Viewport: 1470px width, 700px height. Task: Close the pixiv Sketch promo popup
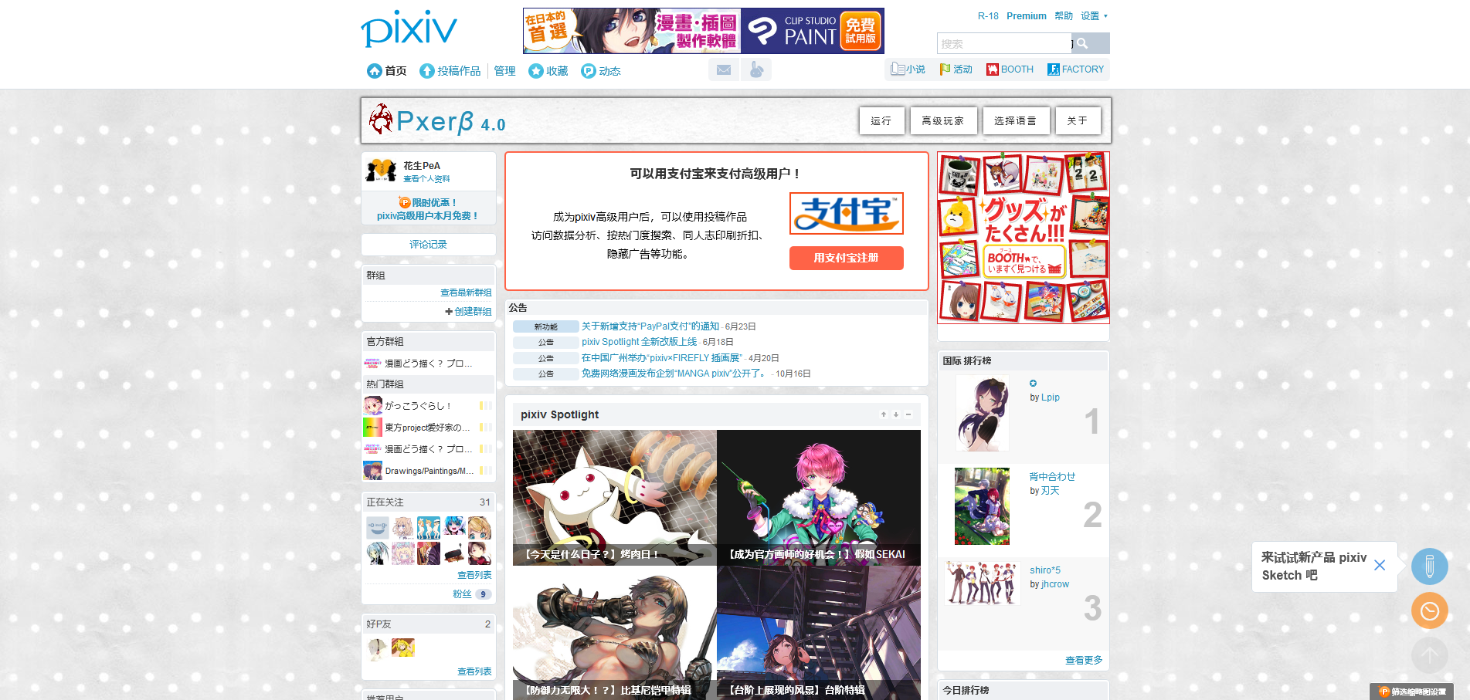pyautogui.click(x=1380, y=566)
